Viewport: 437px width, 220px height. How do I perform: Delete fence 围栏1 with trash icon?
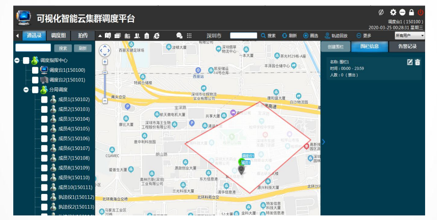point(417,62)
